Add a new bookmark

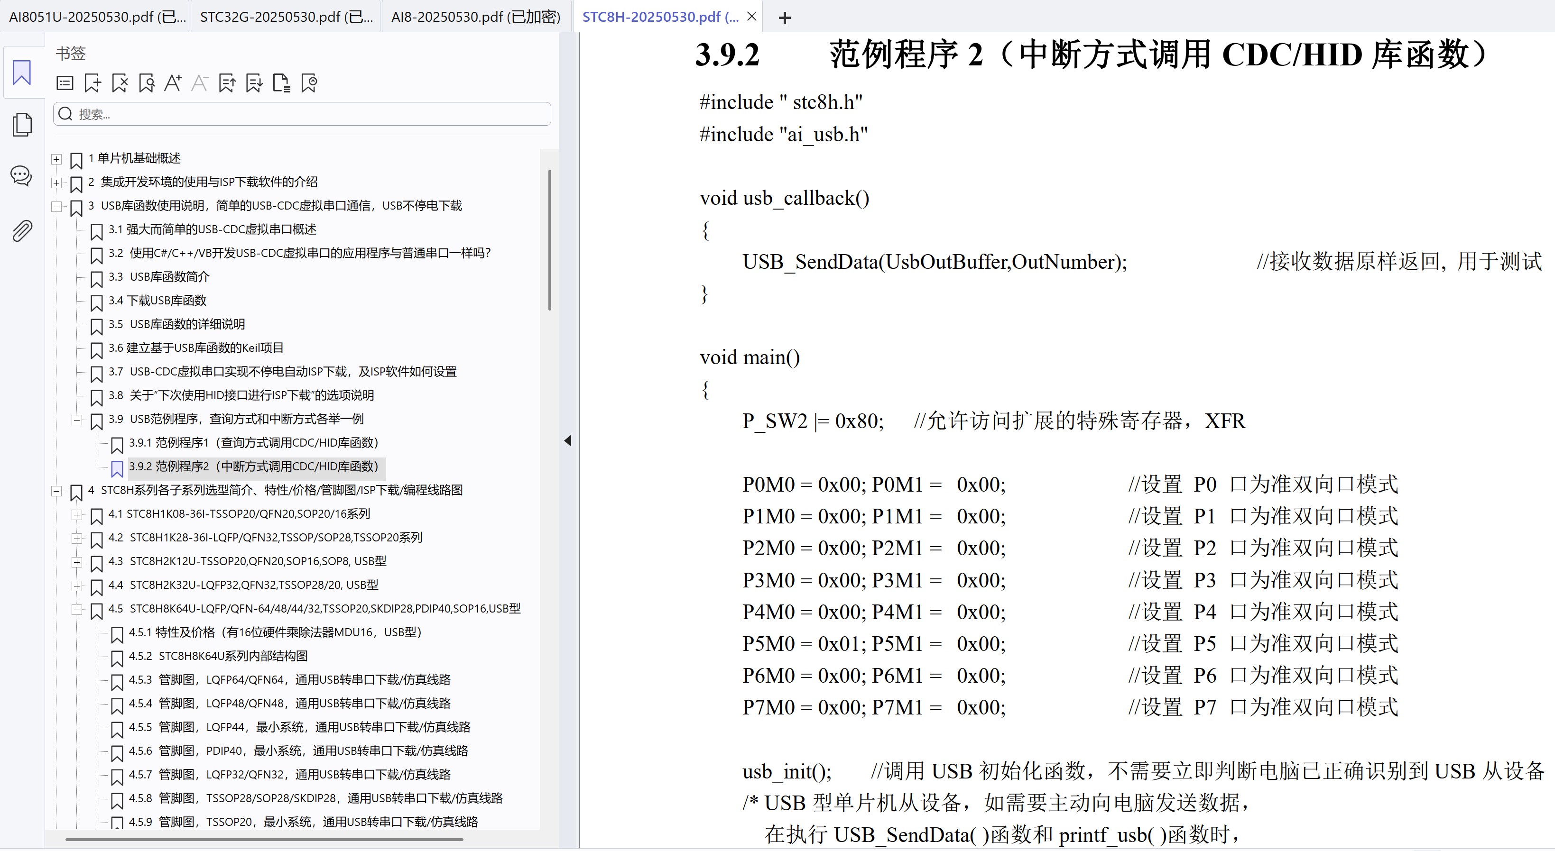[93, 83]
